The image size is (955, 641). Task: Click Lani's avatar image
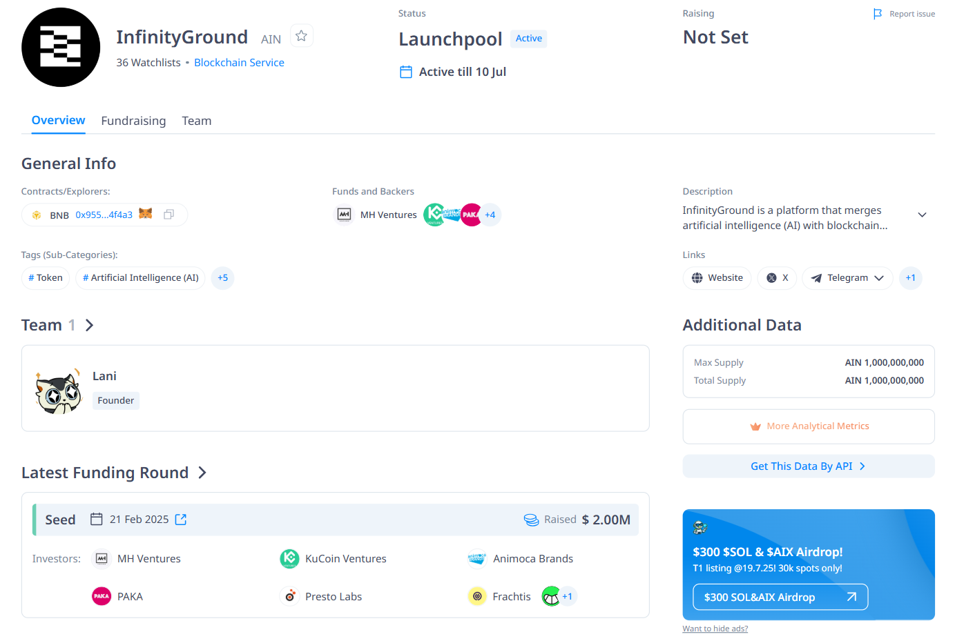point(59,391)
